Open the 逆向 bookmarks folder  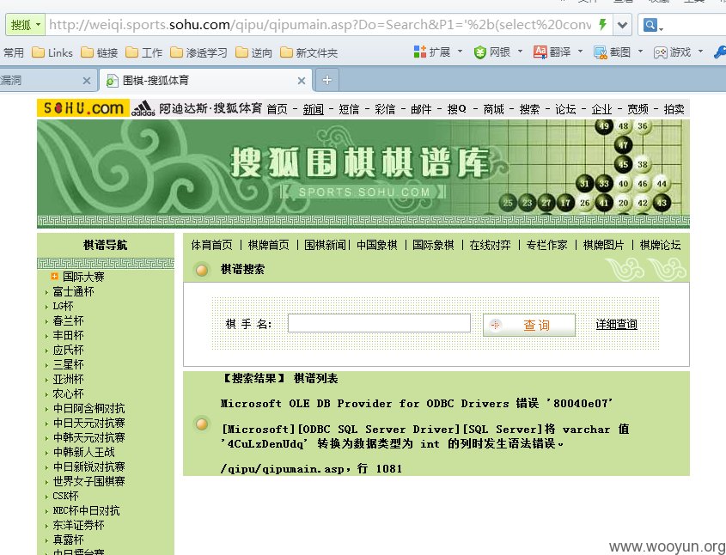[x=253, y=52]
